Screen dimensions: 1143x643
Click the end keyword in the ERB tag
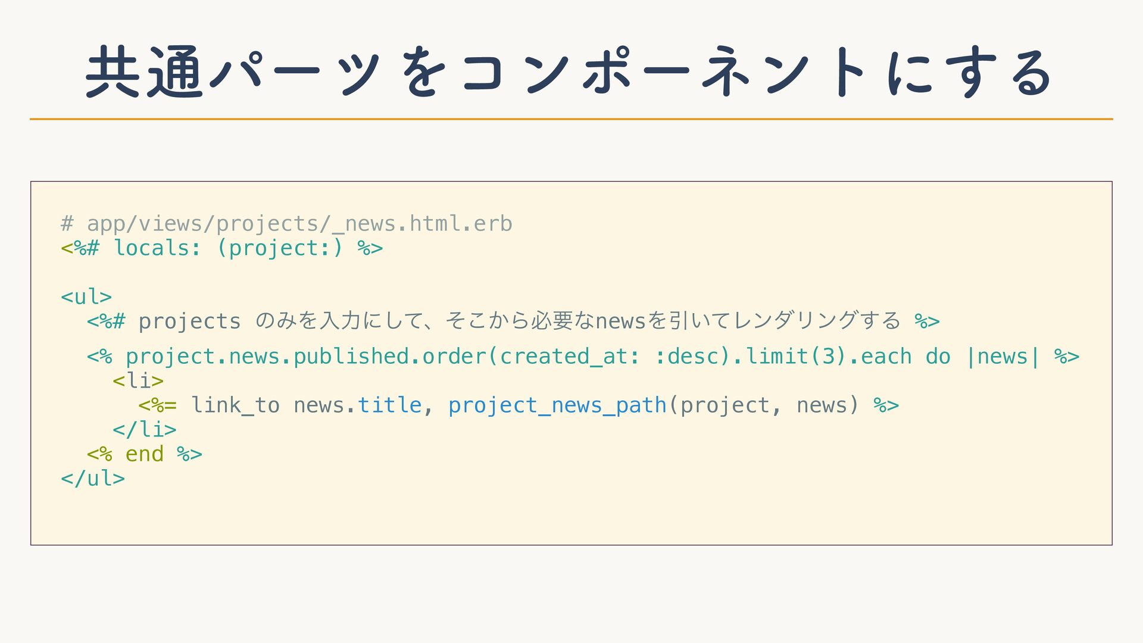pos(144,454)
